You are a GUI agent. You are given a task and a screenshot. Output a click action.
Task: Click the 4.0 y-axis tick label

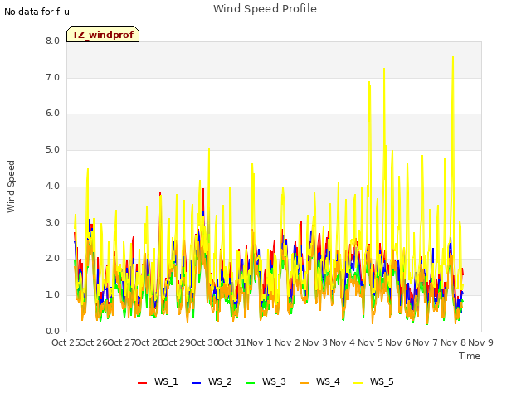[x=52, y=186]
